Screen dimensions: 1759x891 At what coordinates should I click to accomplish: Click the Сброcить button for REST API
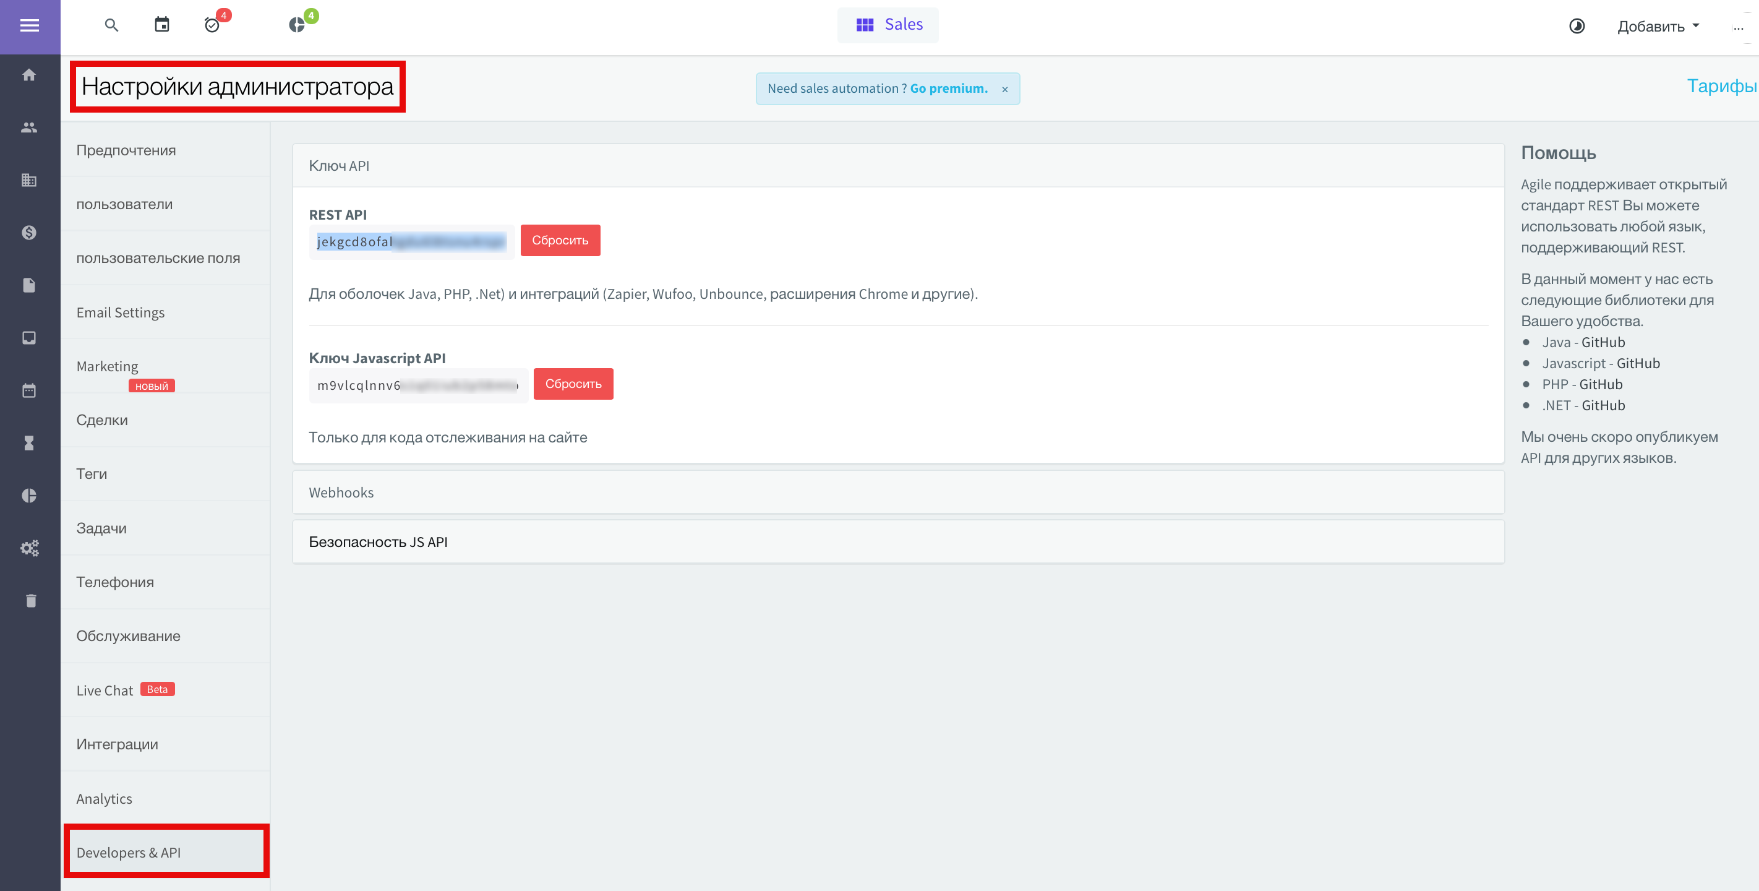point(560,240)
